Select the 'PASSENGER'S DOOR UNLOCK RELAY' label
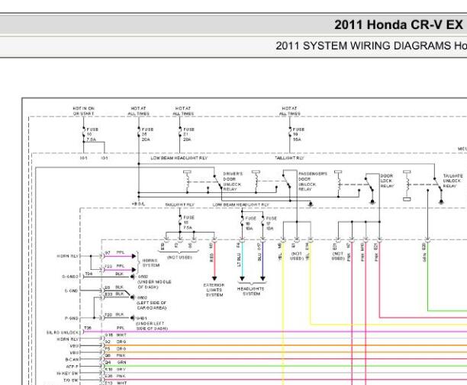Image resolution: width=467 pixels, height=385 pixels. 312,181
